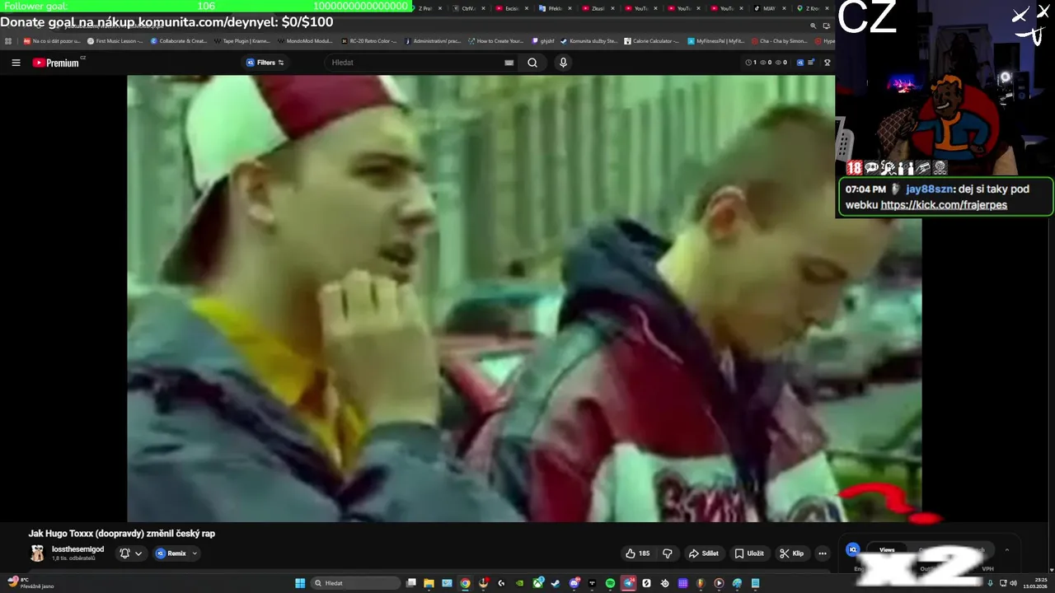Open Discord from taskbar
Image resolution: width=1055 pixels, height=593 pixels.
coord(574,583)
